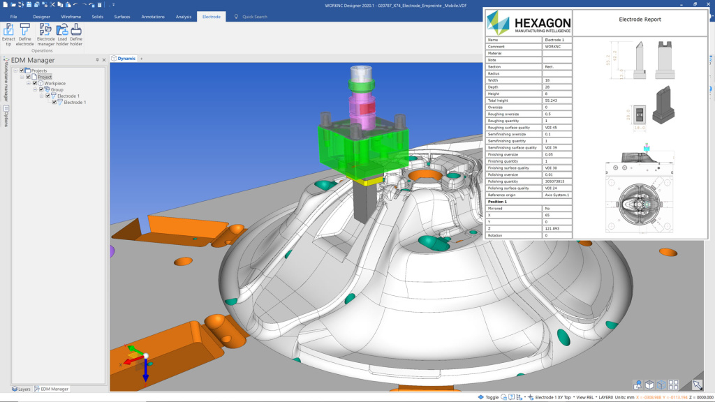Click the Define electrode tool
The height and width of the screenshot is (402, 715).
[24, 31]
